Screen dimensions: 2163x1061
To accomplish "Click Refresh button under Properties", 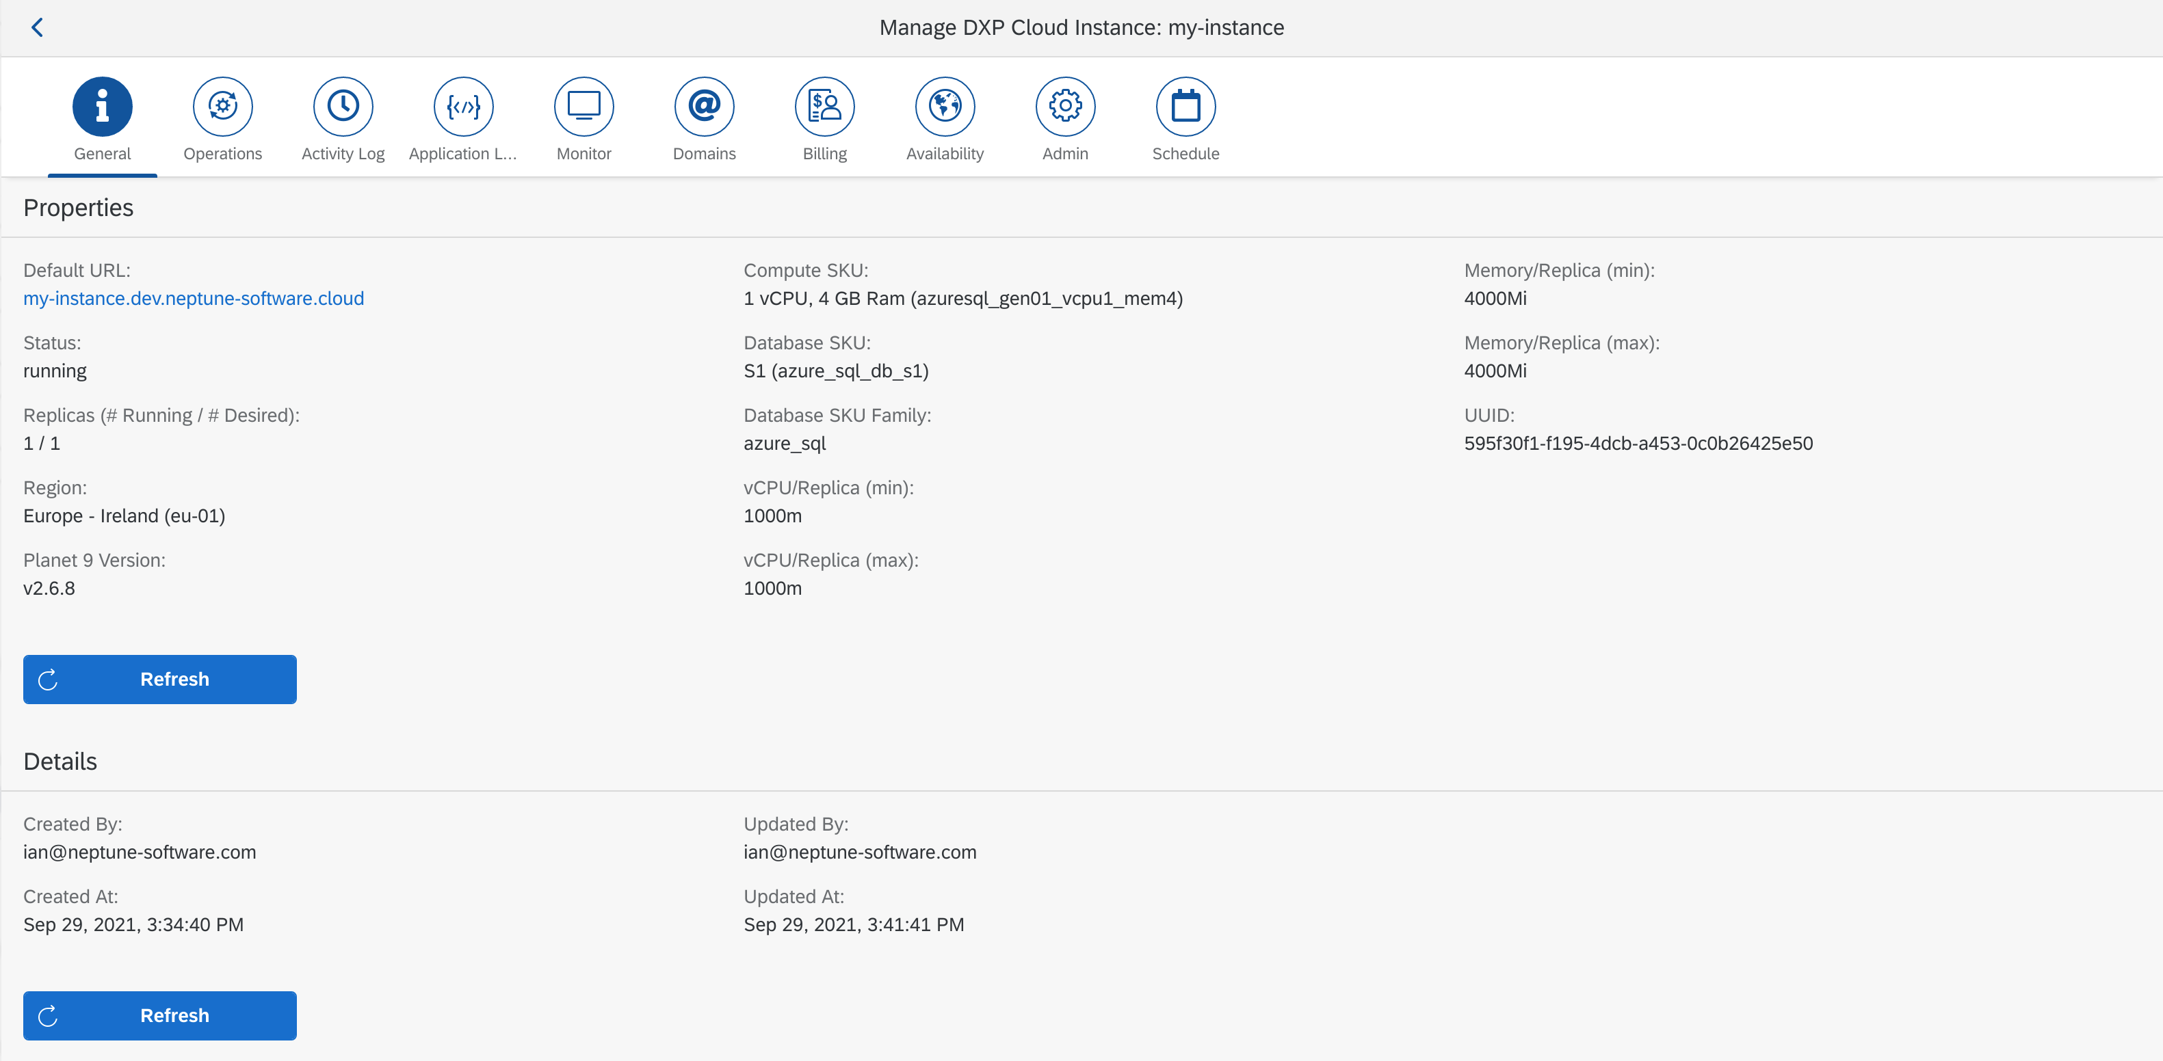I will coord(159,679).
